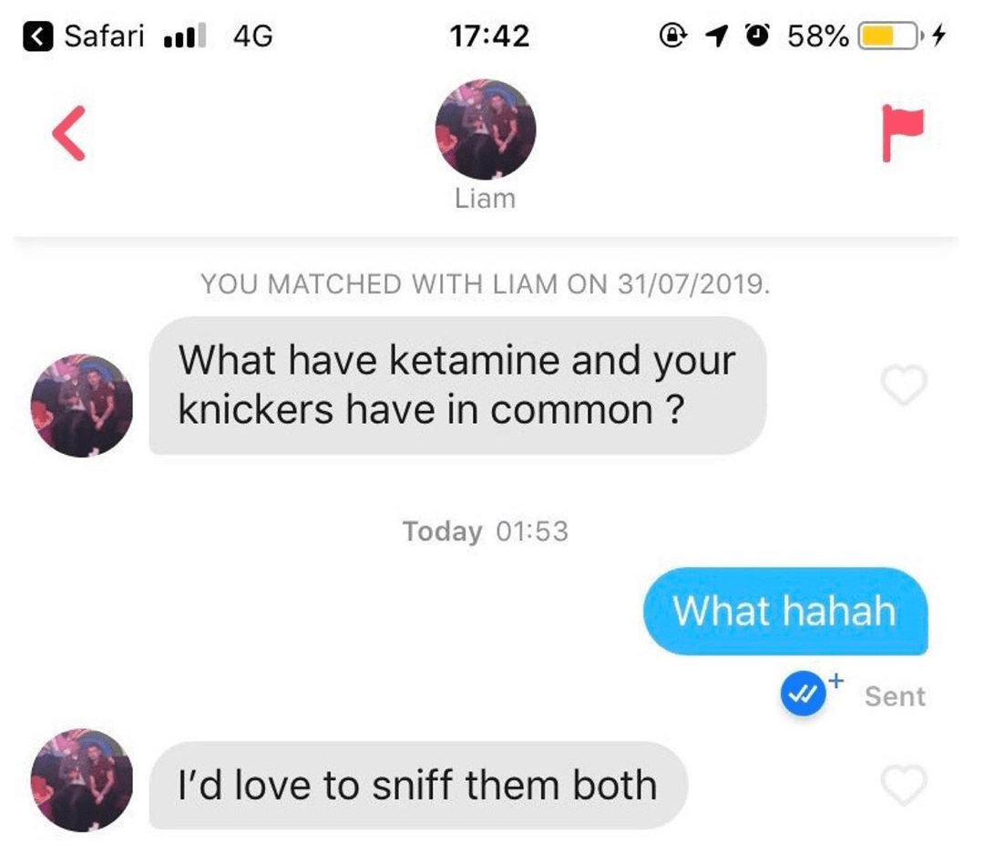
Task: Tap the red back arrow
Action: point(69,133)
